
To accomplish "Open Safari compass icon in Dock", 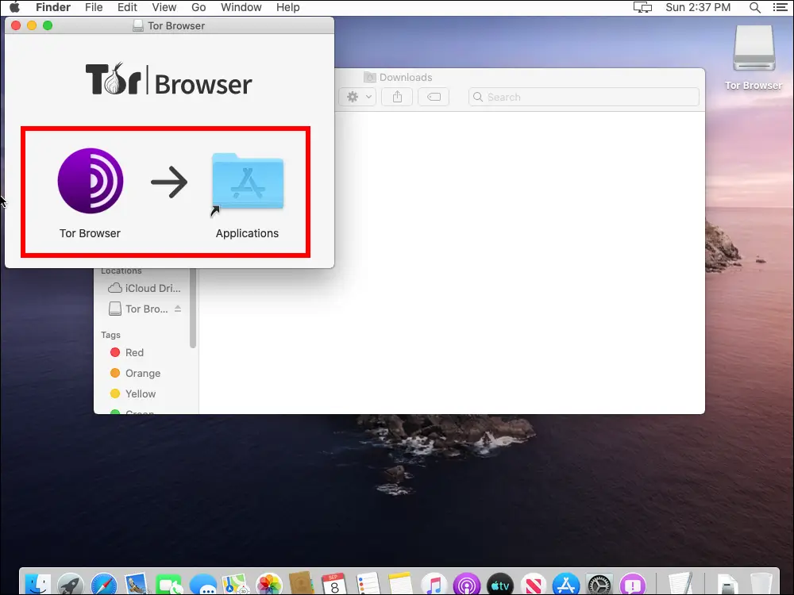I will click(104, 585).
